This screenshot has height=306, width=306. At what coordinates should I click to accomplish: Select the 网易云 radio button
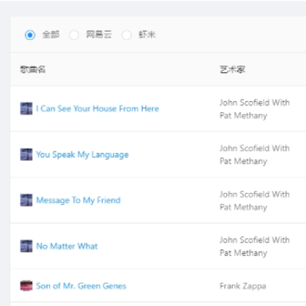click(x=74, y=35)
